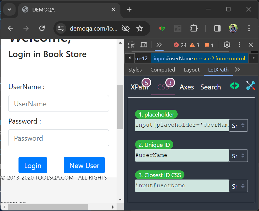
Task: Open DevTools three-dot customize menu
Action: [x=239, y=45]
